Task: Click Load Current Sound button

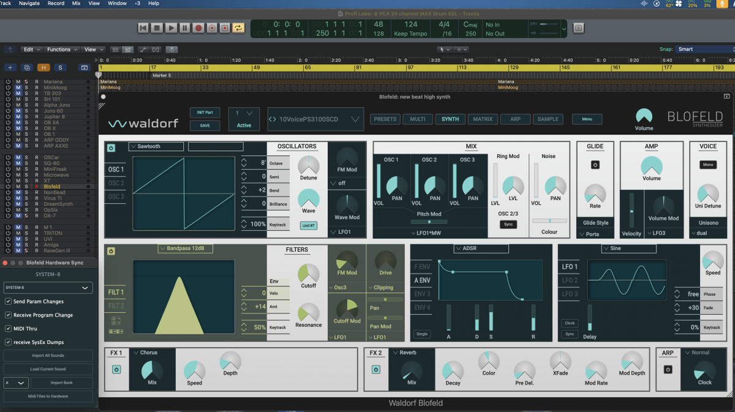Action: 48,369
